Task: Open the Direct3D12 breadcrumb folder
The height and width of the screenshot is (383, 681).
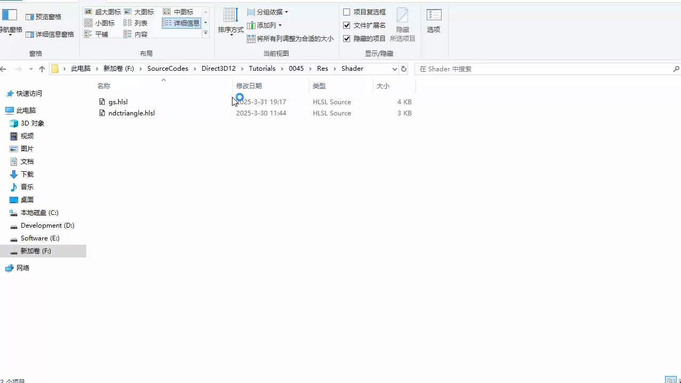Action: click(218, 68)
